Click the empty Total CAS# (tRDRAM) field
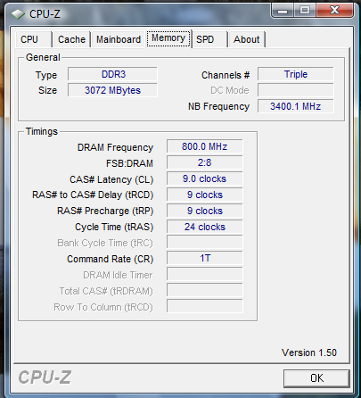The image size is (361, 398). click(205, 290)
